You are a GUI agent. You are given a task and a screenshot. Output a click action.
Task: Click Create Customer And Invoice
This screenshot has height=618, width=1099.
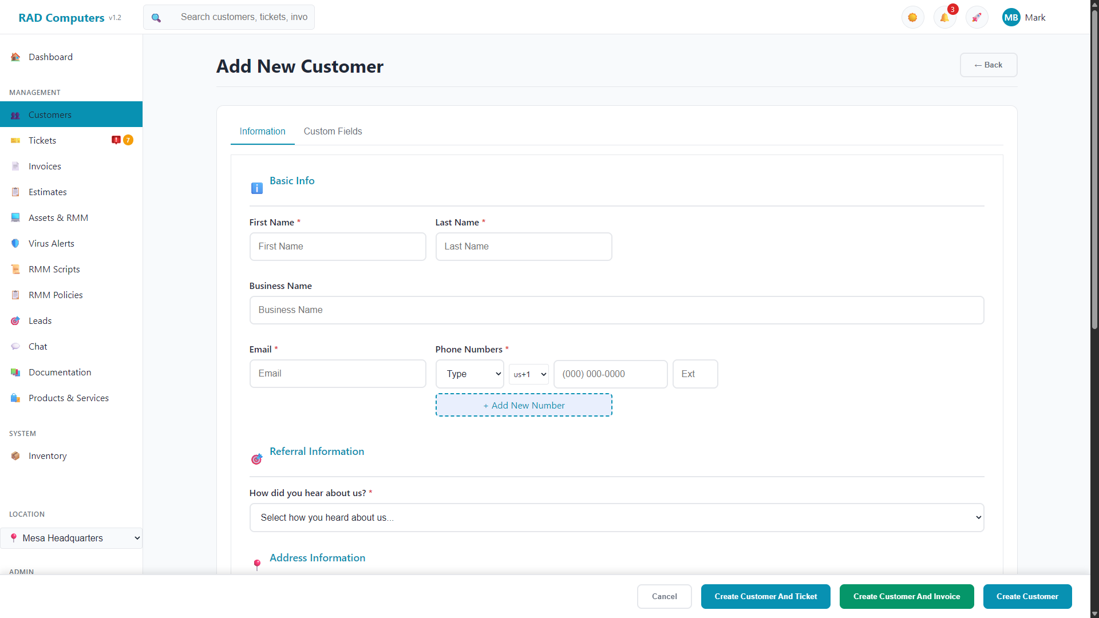[907, 596]
